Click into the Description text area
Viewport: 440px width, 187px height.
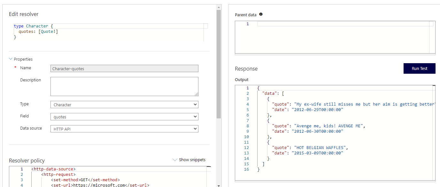click(124, 86)
